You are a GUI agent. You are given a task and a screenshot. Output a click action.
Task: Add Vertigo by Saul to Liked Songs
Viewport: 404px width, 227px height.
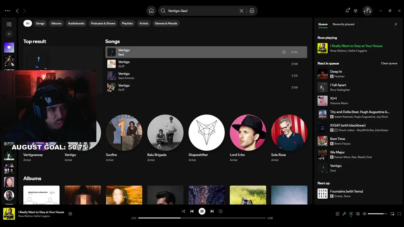pos(284,52)
